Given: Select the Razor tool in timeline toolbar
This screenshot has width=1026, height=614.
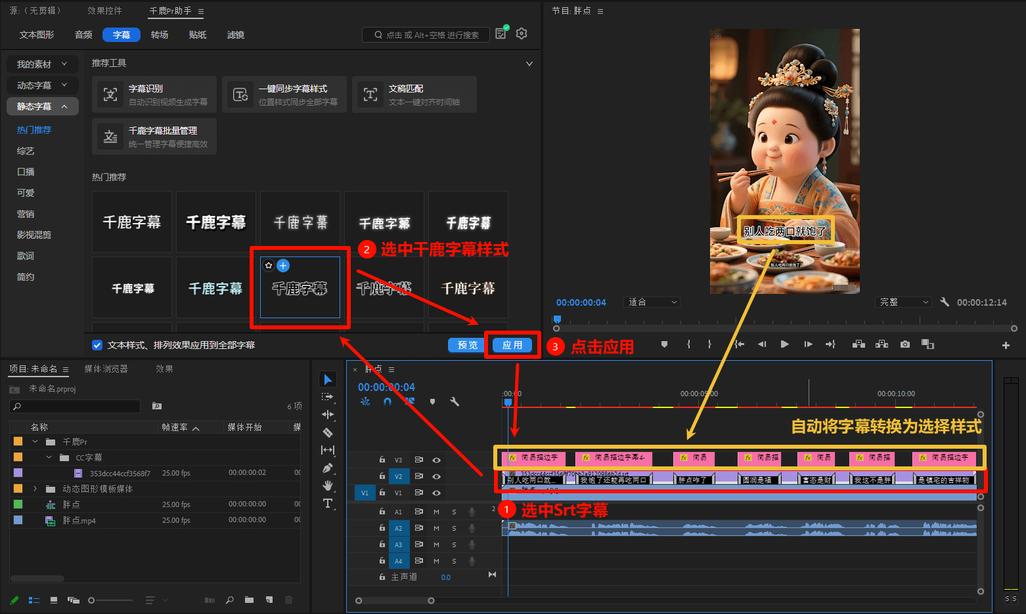Looking at the screenshot, I should (328, 432).
